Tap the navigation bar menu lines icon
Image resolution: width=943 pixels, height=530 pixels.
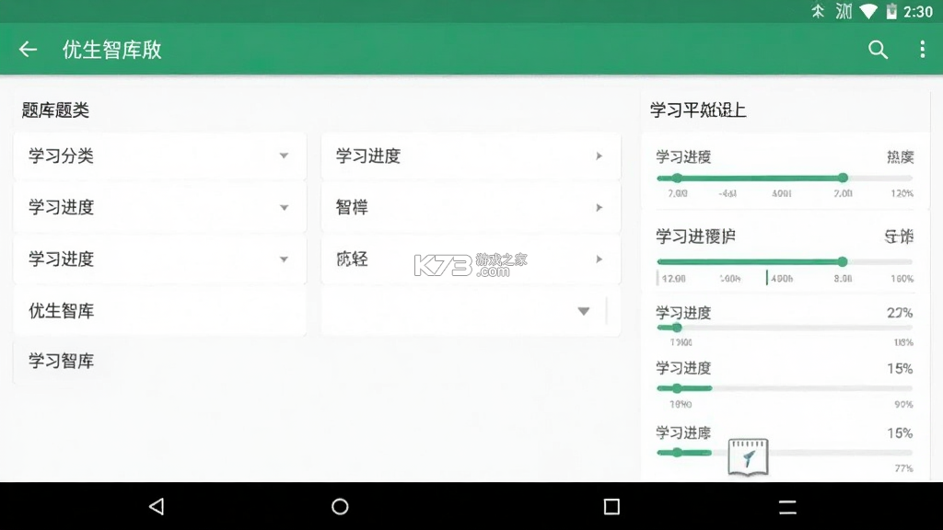coord(788,507)
